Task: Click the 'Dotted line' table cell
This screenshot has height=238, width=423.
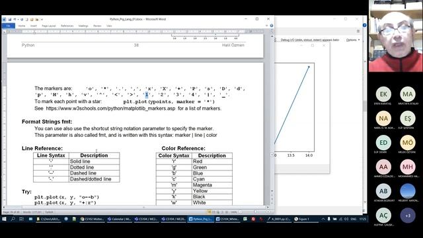Action: coord(94,167)
